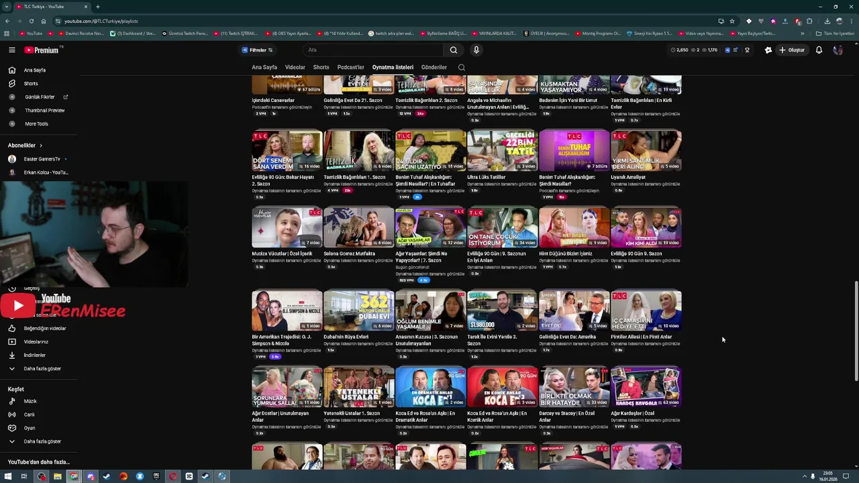The width and height of the screenshot is (859, 483).
Task: Open Uyanık Ameliyat playlist thumbnail
Action: pos(646,151)
